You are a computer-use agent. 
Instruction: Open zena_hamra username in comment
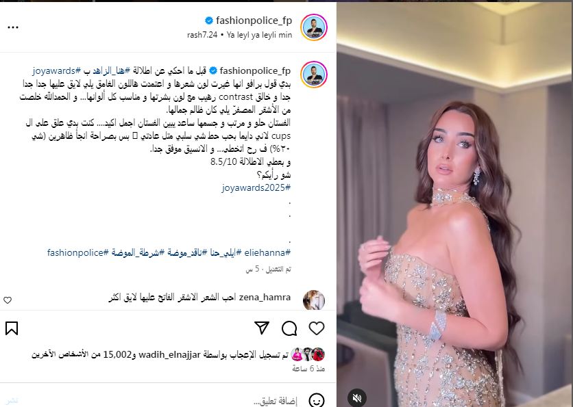pyautogui.click(x=265, y=298)
